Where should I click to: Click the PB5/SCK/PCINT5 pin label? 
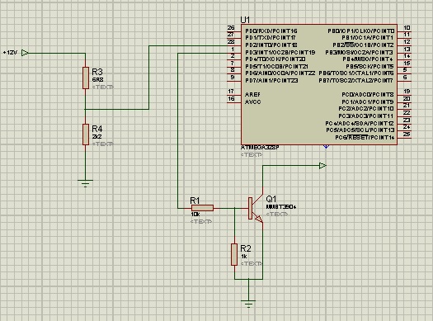[369, 67]
